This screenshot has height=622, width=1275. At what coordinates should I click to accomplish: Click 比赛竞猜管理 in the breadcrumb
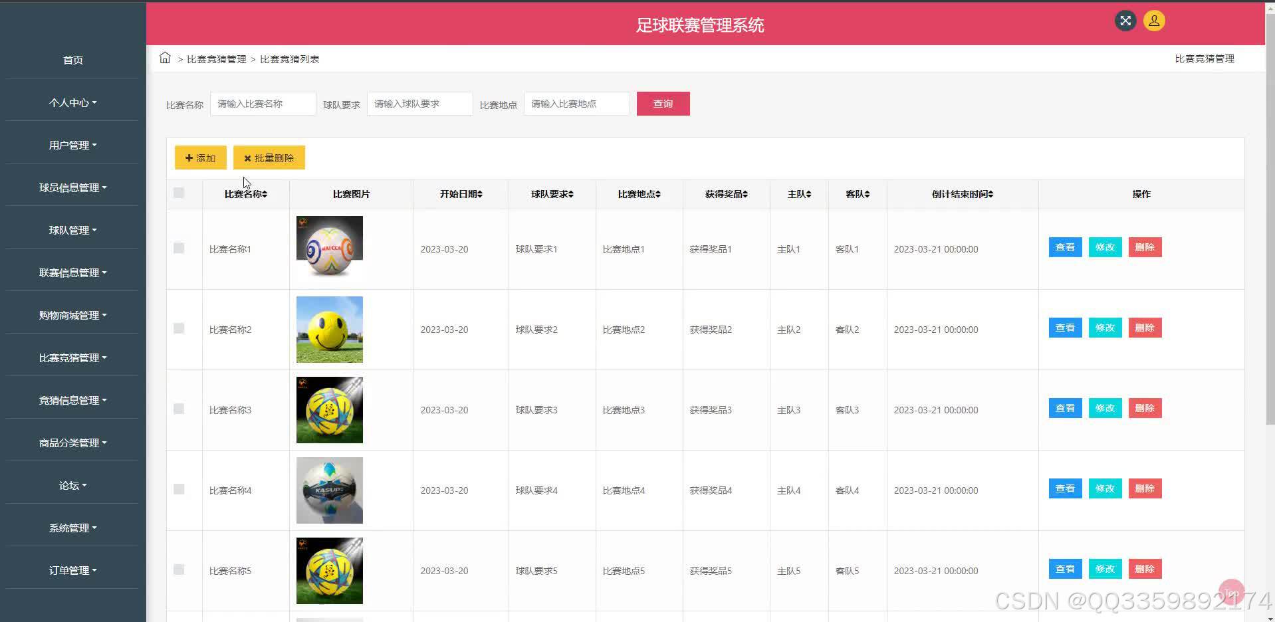[217, 59]
